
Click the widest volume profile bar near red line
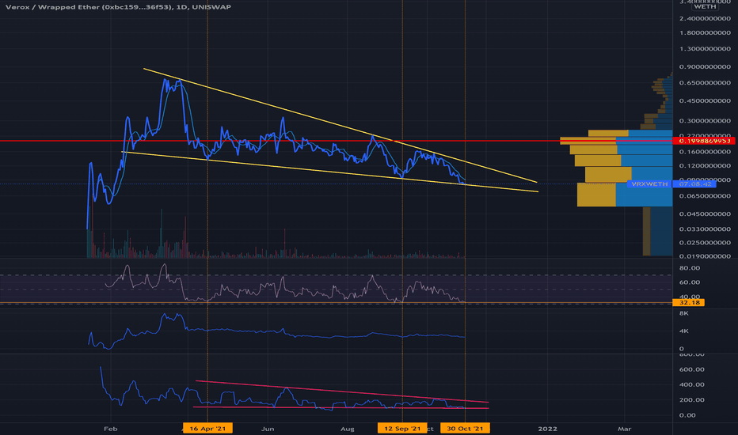tap(616, 141)
